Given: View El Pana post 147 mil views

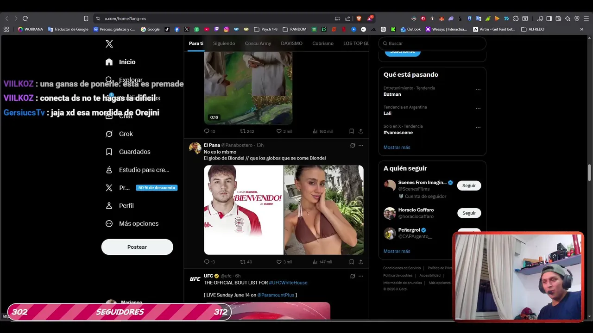Looking at the screenshot, I should point(322,262).
